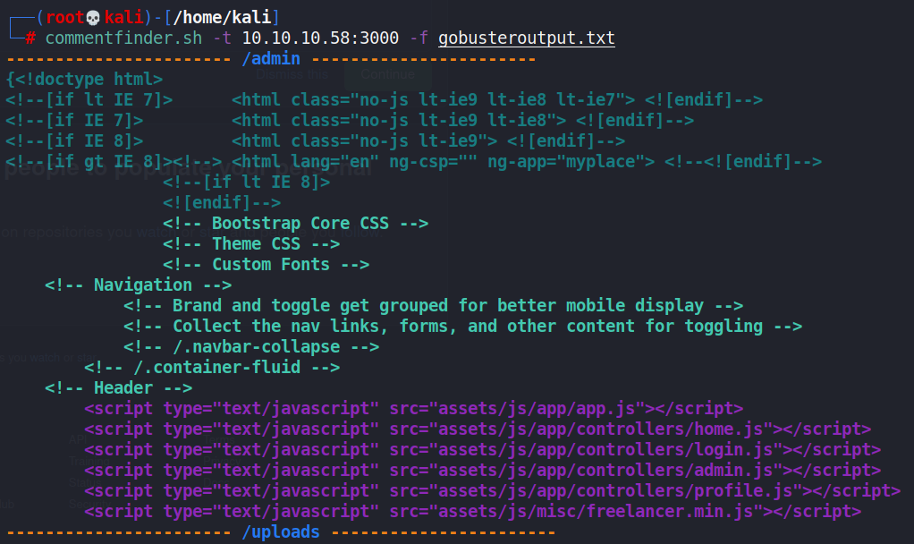Click 'kali' hostname in the prompt

click(x=124, y=18)
